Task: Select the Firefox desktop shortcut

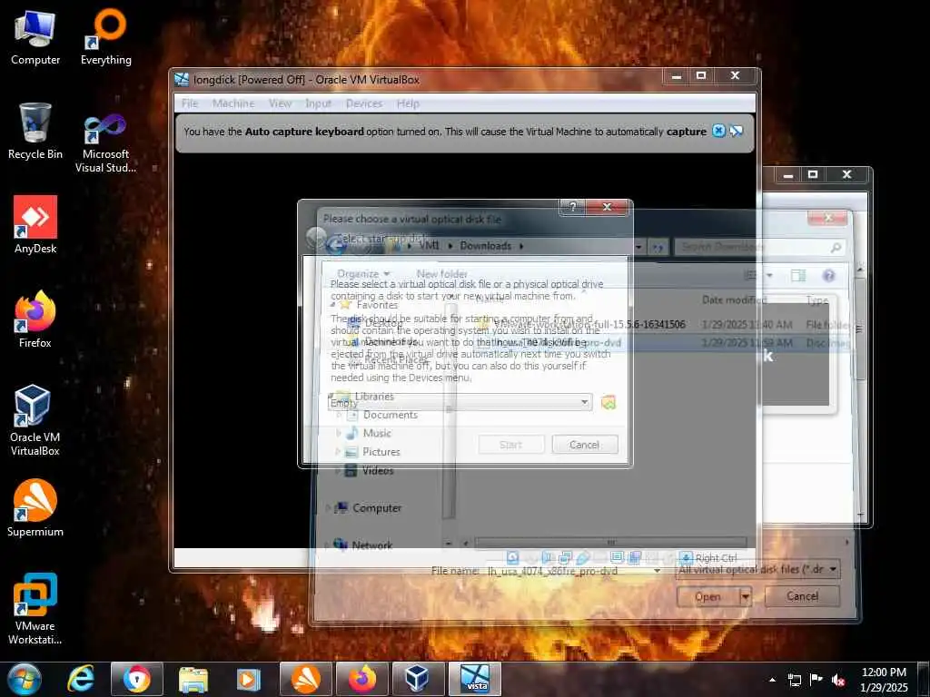Action: point(35,319)
